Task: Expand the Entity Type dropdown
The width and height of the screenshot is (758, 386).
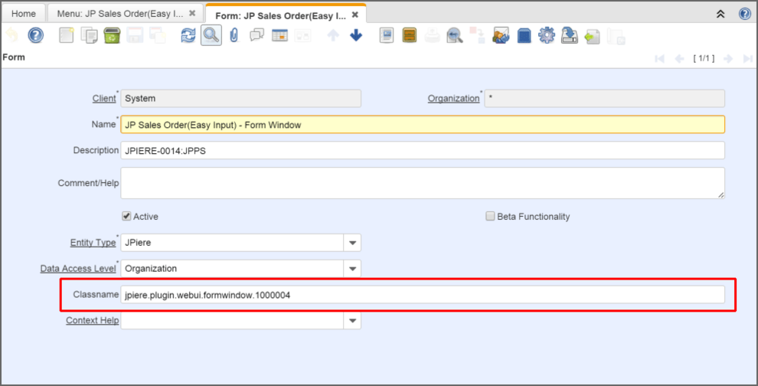Action: (x=352, y=243)
